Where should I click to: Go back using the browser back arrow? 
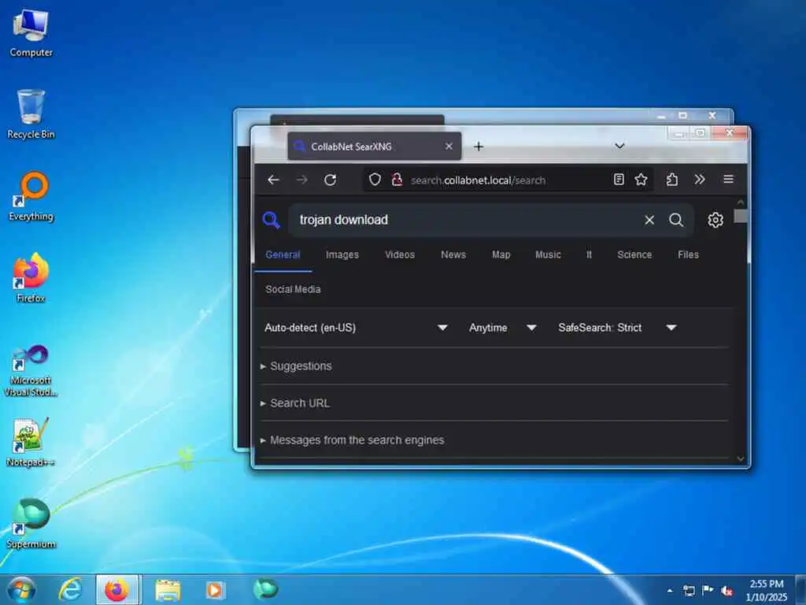pyautogui.click(x=273, y=180)
